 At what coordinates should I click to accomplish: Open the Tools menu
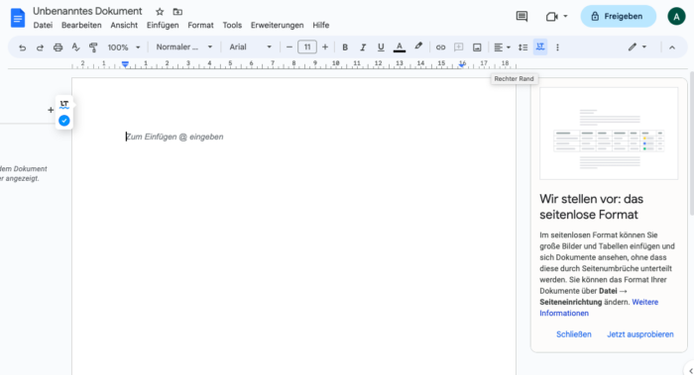[232, 25]
